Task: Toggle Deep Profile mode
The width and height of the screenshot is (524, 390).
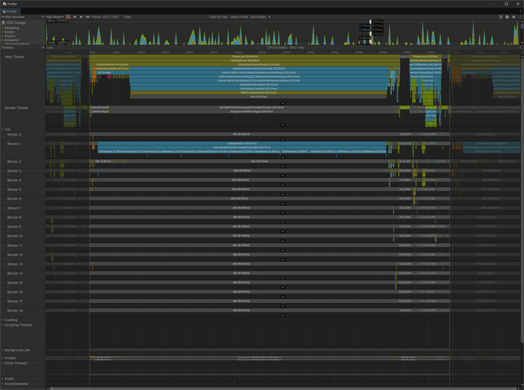Action: pos(239,17)
